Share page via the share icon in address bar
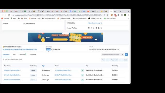Image resolution: width=165 pixels, height=93 pixels. point(104,15)
